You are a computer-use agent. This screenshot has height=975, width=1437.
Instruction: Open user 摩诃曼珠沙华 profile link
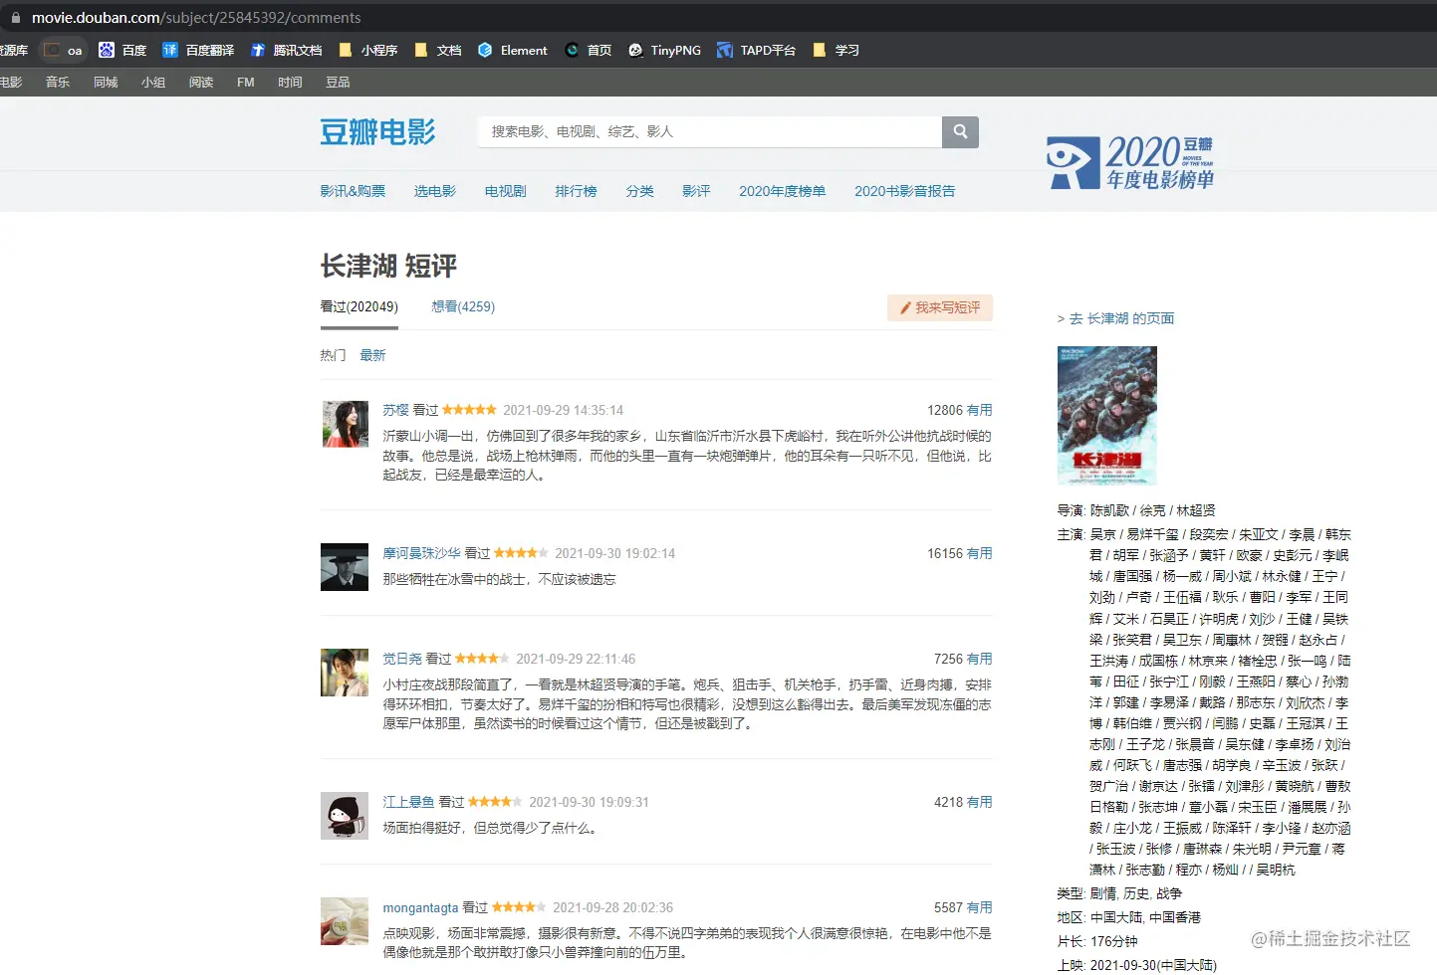(x=422, y=553)
